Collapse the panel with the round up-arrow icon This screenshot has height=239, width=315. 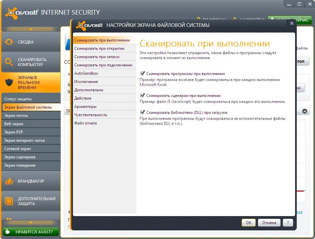click(x=305, y=111)
